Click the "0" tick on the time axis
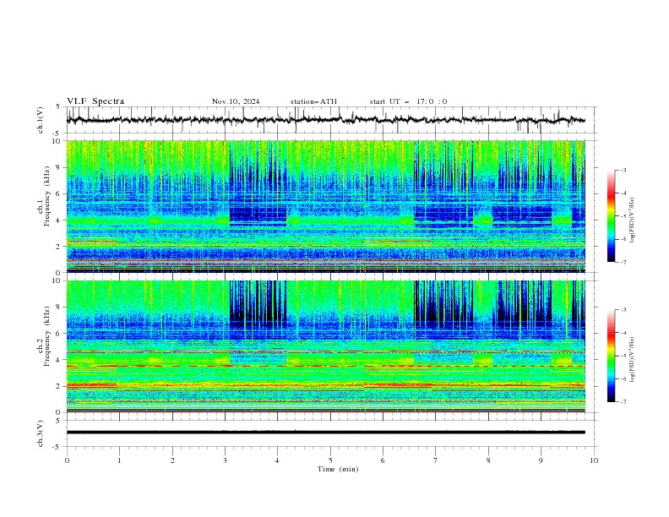The width and height of the screenshot is (669, 517). [x=67, y=460]
